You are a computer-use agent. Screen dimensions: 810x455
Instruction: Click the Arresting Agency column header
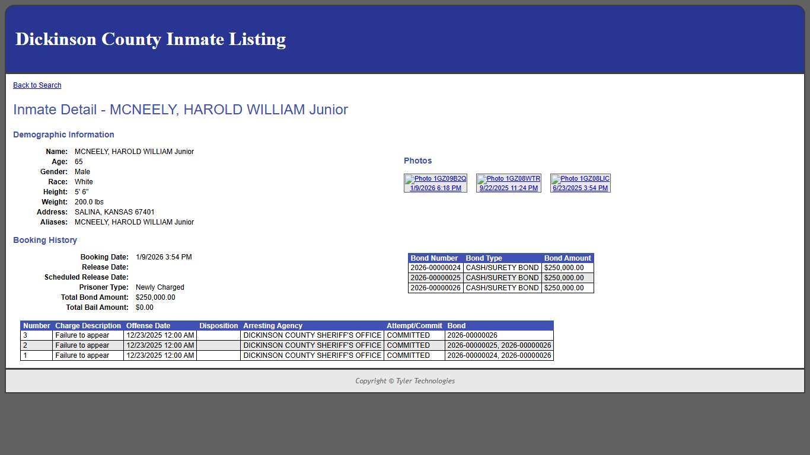click(x=273, y=325)
